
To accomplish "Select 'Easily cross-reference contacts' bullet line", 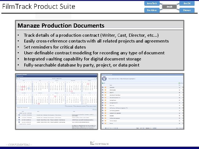I will 96,41.
